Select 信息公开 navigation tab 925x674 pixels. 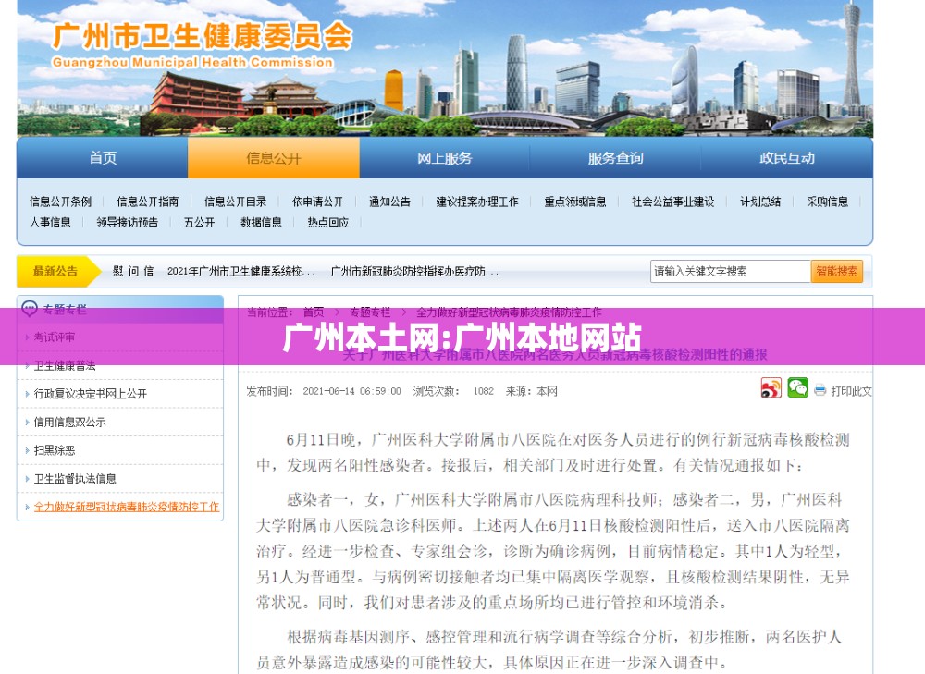(x=274, y=158)
